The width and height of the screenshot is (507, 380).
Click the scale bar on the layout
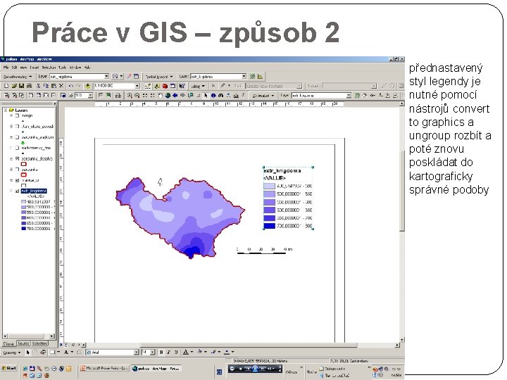[265, 251]
